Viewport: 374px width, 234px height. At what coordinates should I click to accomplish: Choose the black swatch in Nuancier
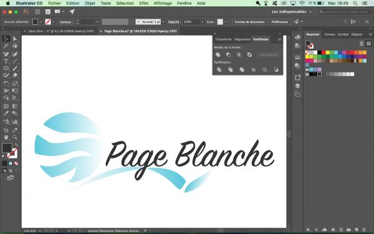click(319, 52)
